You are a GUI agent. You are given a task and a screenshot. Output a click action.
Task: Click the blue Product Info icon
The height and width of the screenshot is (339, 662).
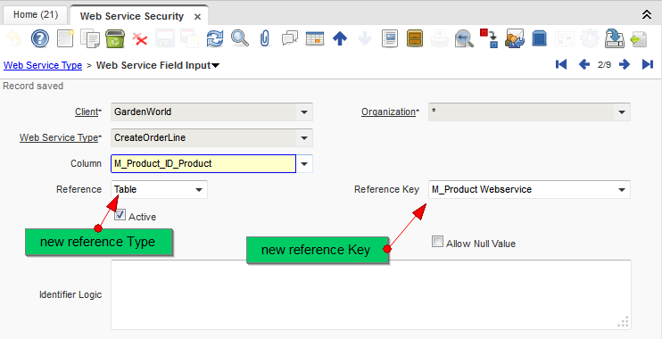tap(539, 39)
